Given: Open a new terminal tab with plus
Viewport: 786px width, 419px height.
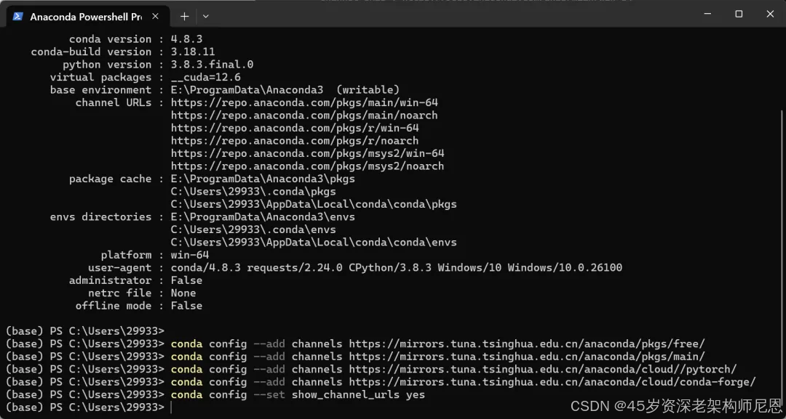Looking at the screenshot, I should [184, 17].
